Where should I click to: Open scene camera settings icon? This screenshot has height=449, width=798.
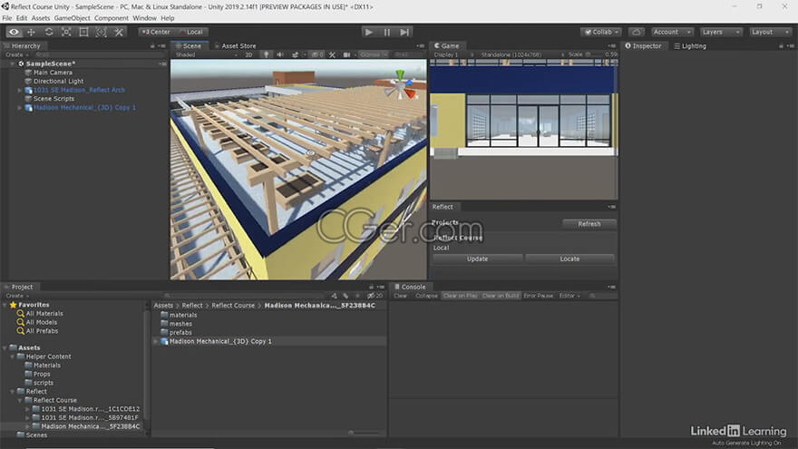tap(346, 54)
